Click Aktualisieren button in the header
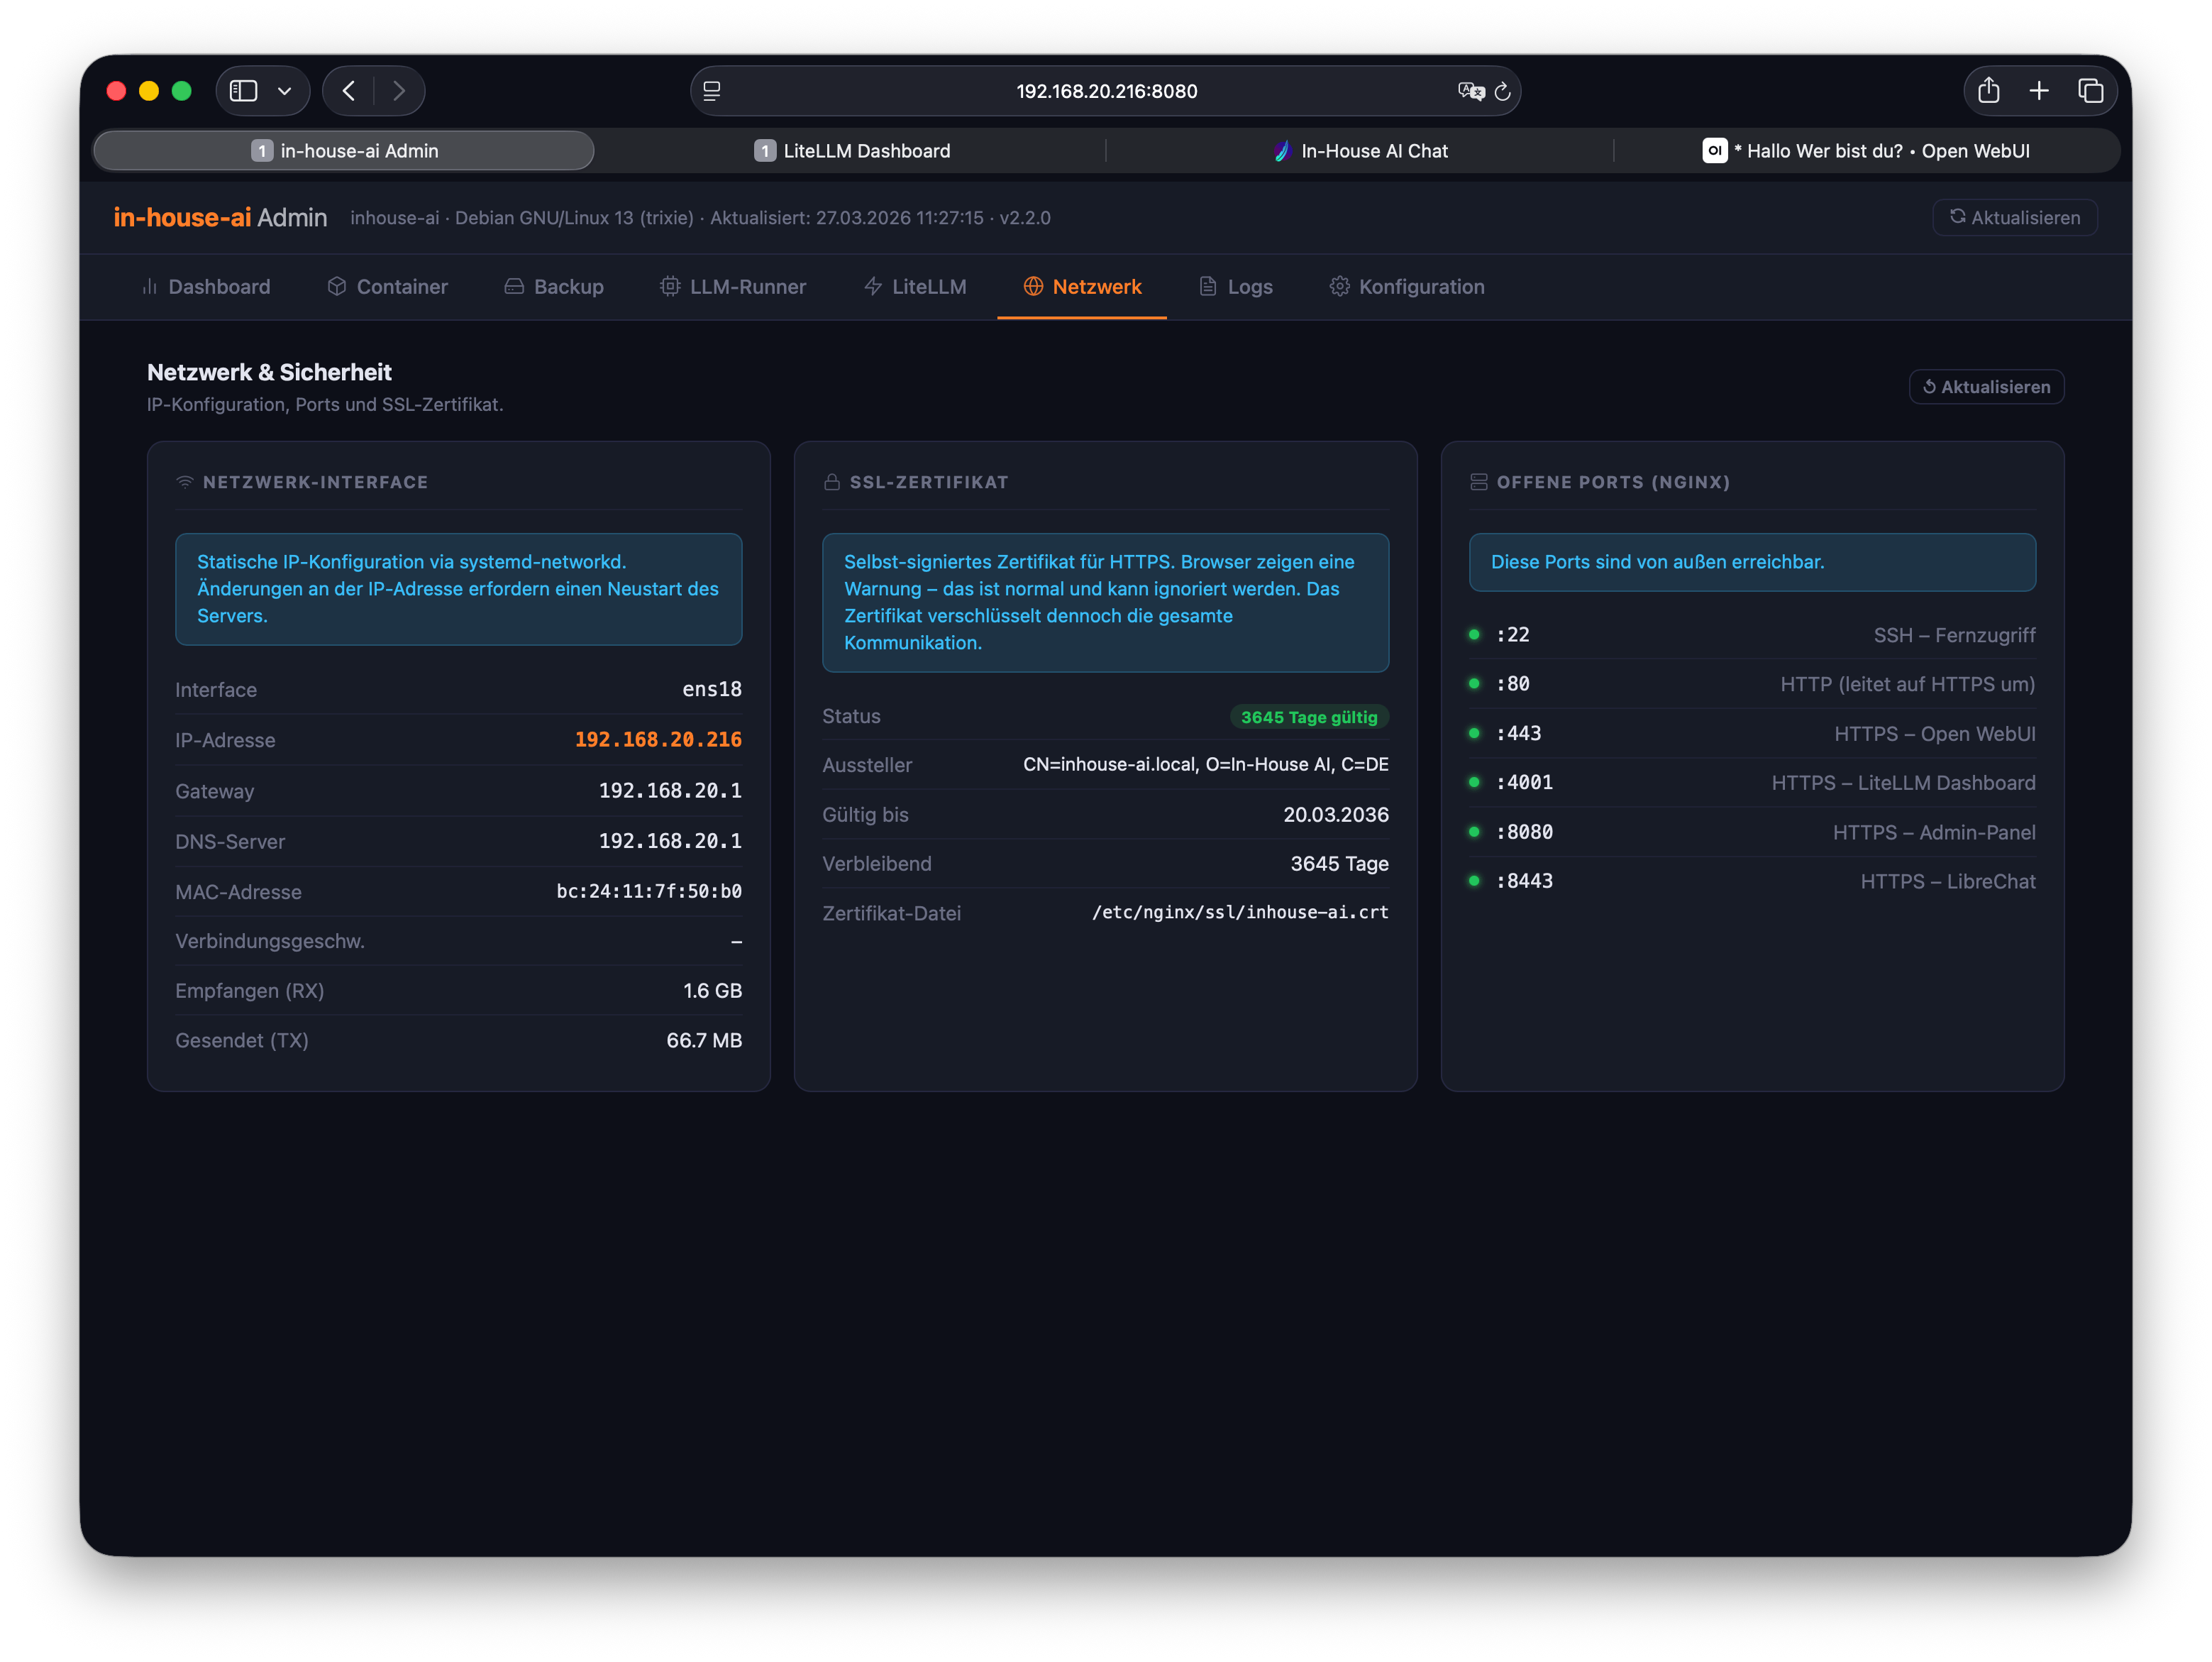This screenshot has width=2212, height=1662. (x=2014, y=218)
